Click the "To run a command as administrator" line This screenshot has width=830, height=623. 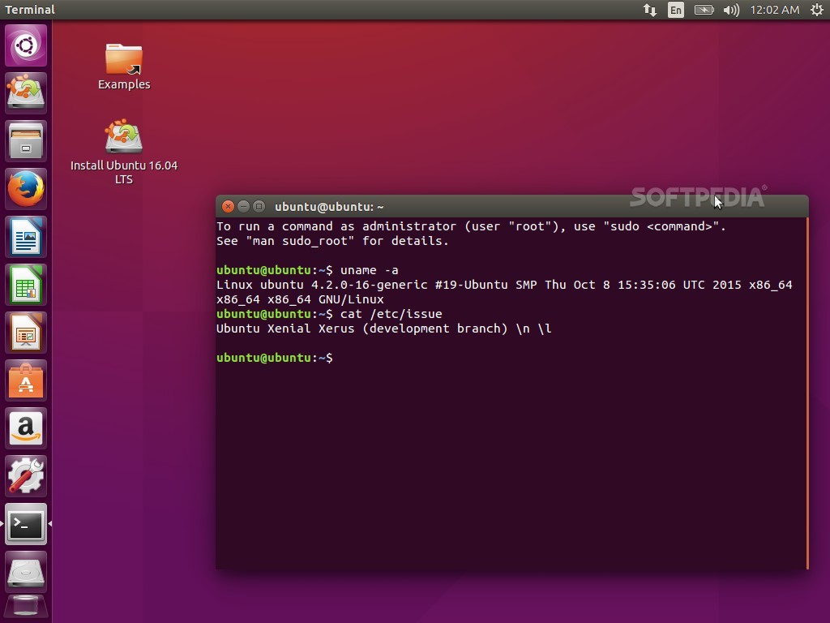tap(471, 227)
